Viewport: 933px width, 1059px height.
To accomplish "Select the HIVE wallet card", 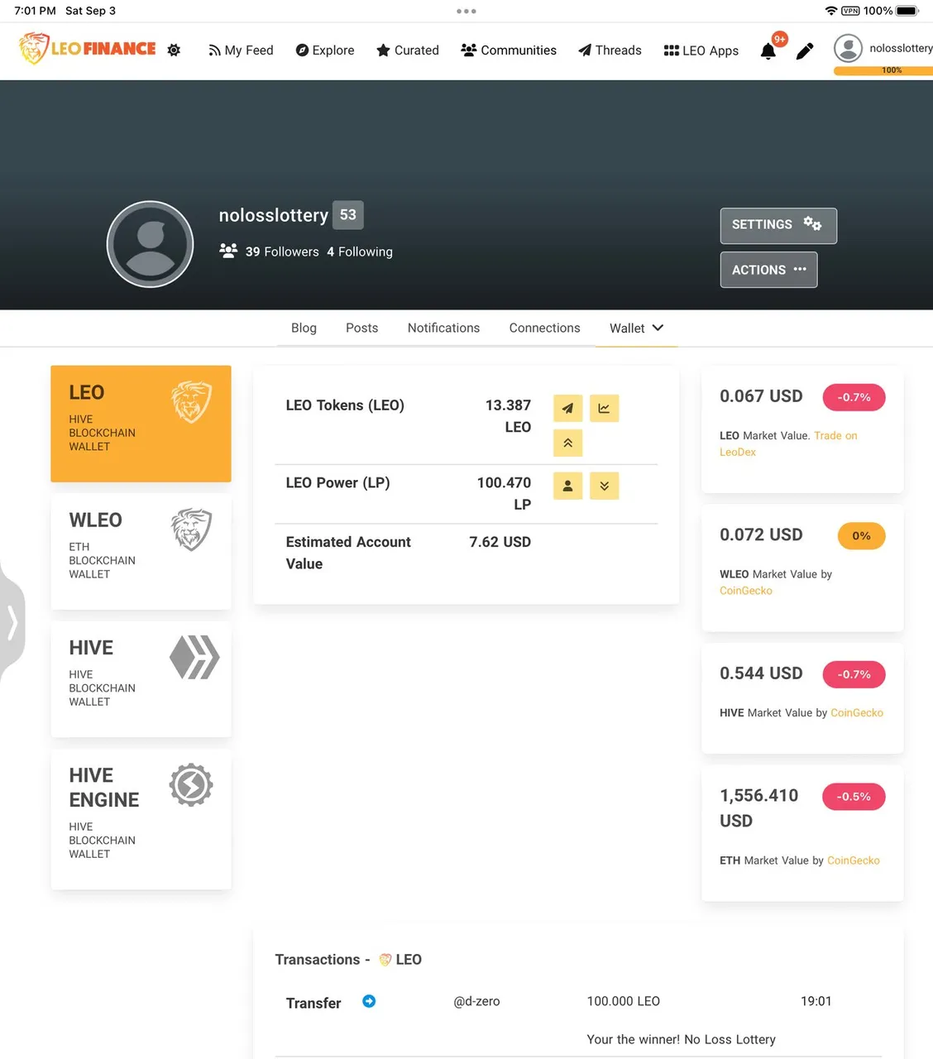I will point(141,679).
